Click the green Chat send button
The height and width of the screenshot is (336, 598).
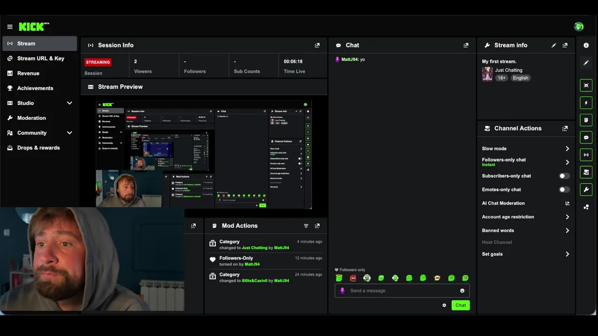coord(461,305)
